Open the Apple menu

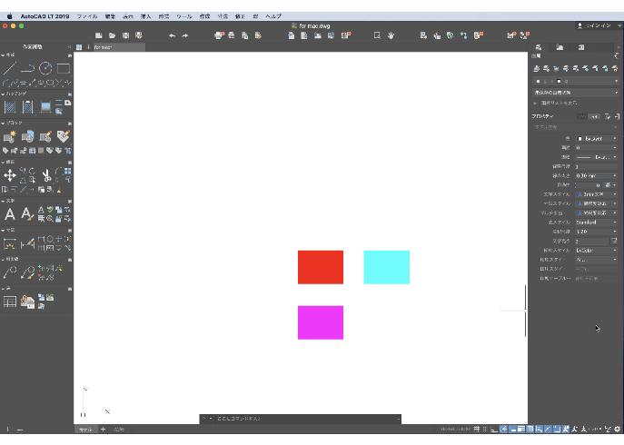coord(10,16)
